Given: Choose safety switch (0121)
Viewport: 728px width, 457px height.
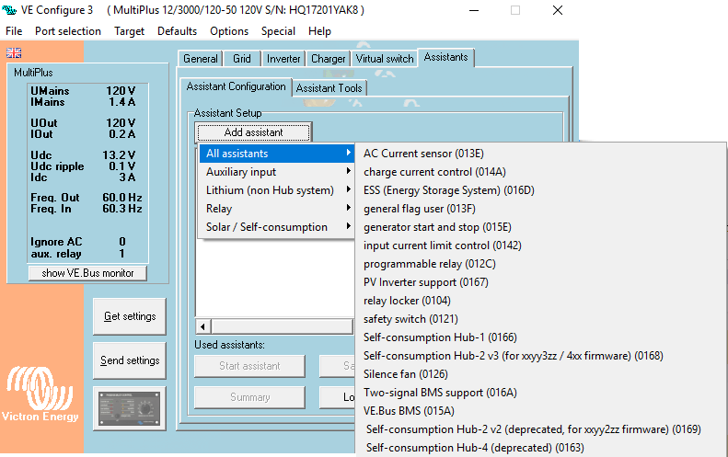Looking at the screenshot, I should click(x=541, y=319).
